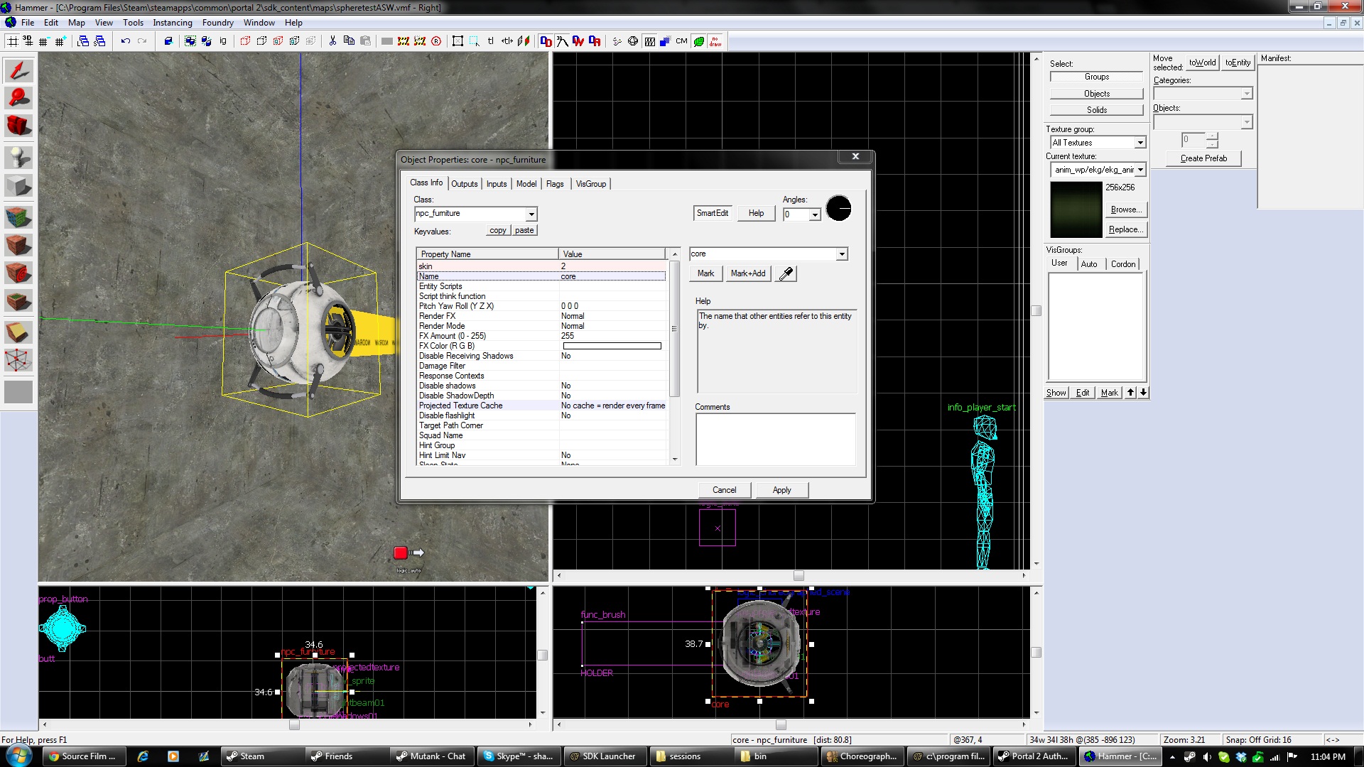
Task: Switch to the Outputs tab
Action: pos(464,184)
